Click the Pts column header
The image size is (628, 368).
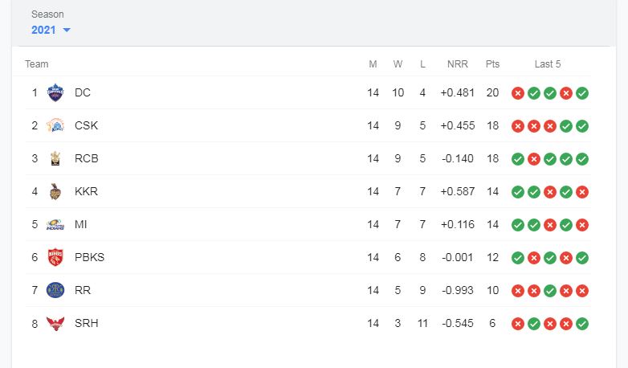coord(492,64)
